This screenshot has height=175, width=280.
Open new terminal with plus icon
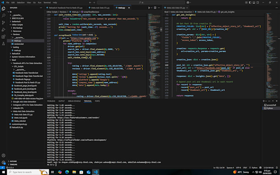pos(264,101)
